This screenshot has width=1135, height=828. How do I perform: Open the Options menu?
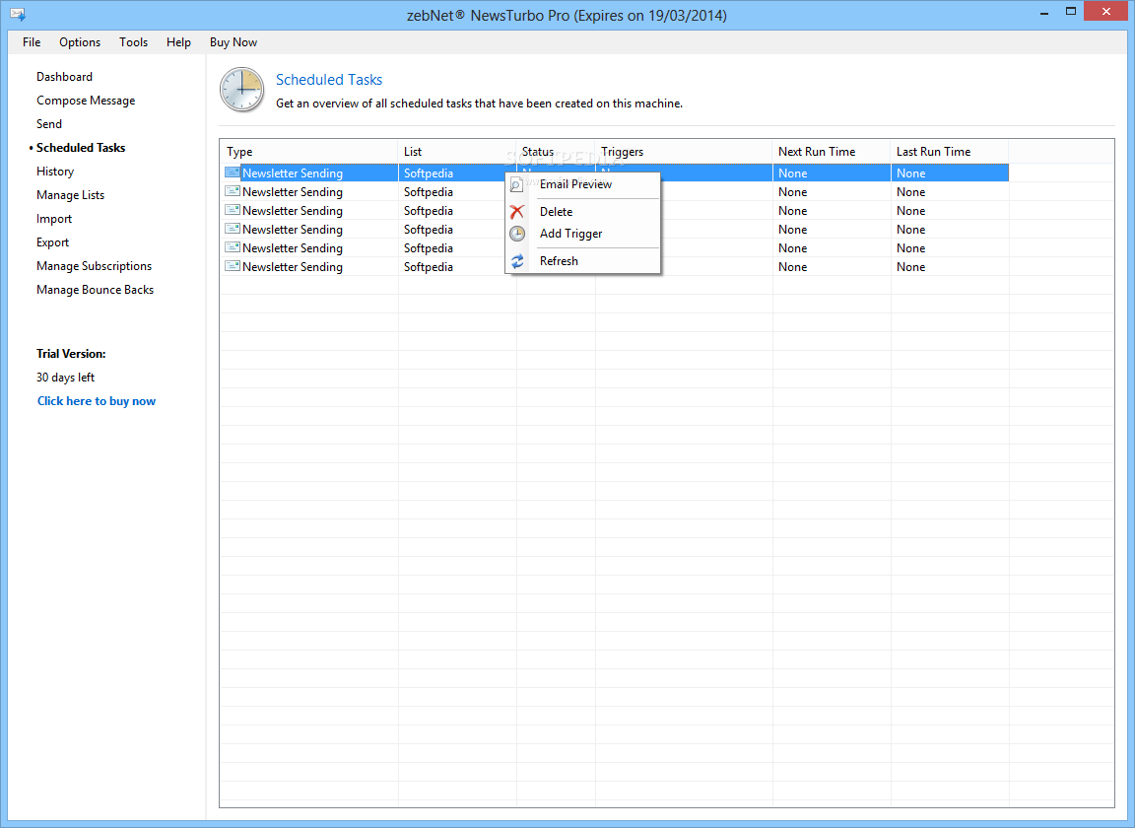coord(80,42)
